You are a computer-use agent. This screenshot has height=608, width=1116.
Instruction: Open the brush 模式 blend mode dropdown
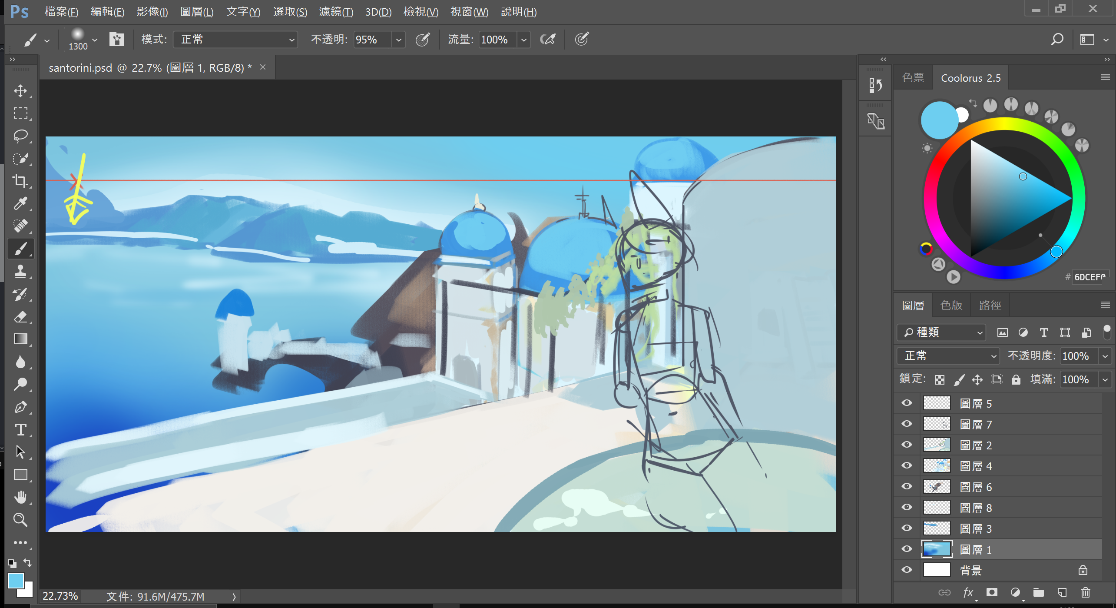tap(235, 40)
